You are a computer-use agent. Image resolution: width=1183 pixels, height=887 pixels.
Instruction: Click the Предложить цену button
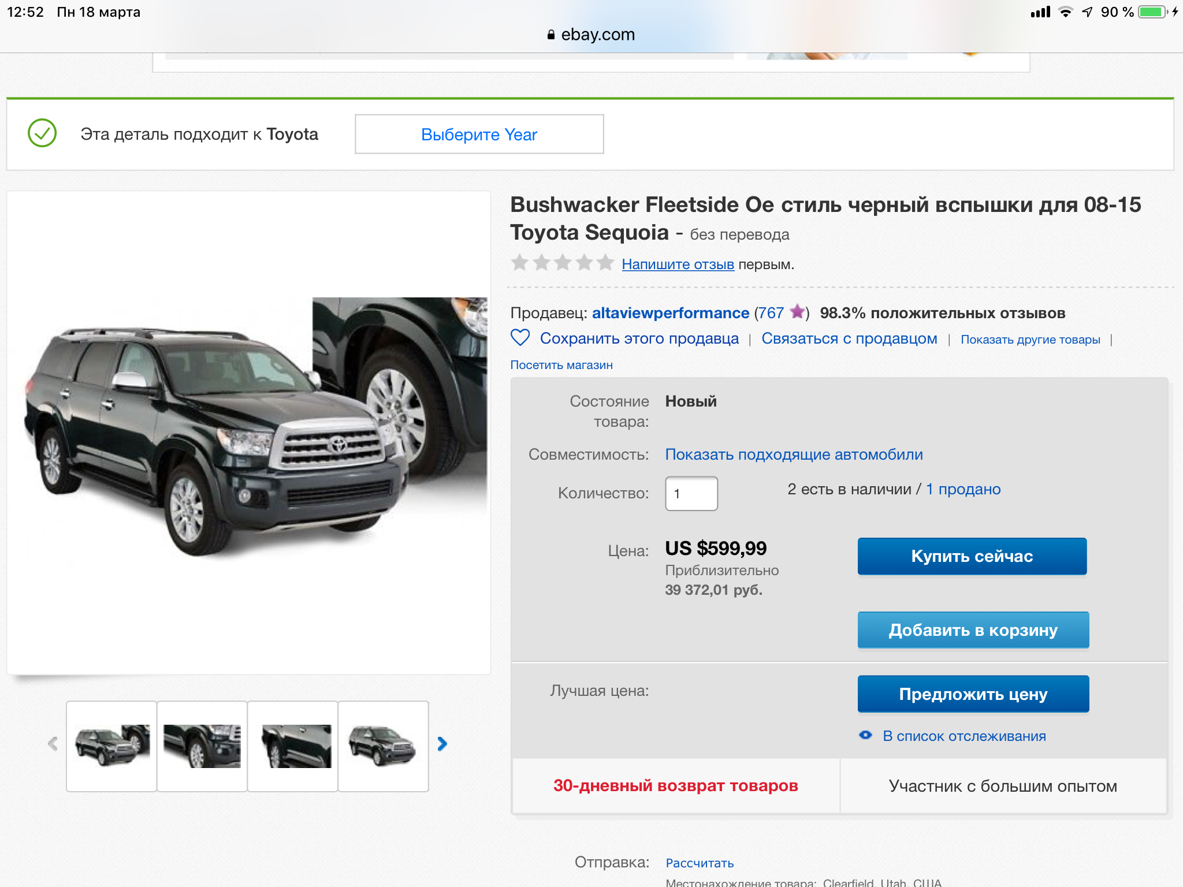973,694
